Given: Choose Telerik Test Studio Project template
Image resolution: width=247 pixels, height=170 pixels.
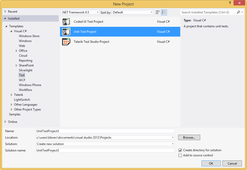Looking at the screenshot, I should click(x=120, y=42).
